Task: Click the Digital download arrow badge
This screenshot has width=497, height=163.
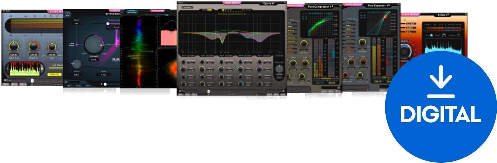Action: coord(441,107)
